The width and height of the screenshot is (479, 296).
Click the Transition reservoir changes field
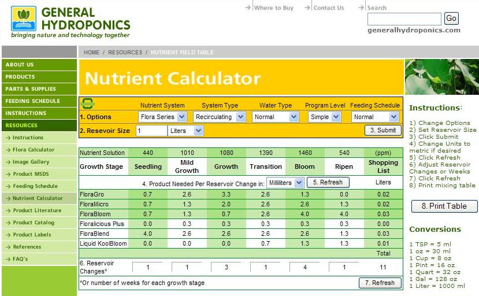coord(265,267)
